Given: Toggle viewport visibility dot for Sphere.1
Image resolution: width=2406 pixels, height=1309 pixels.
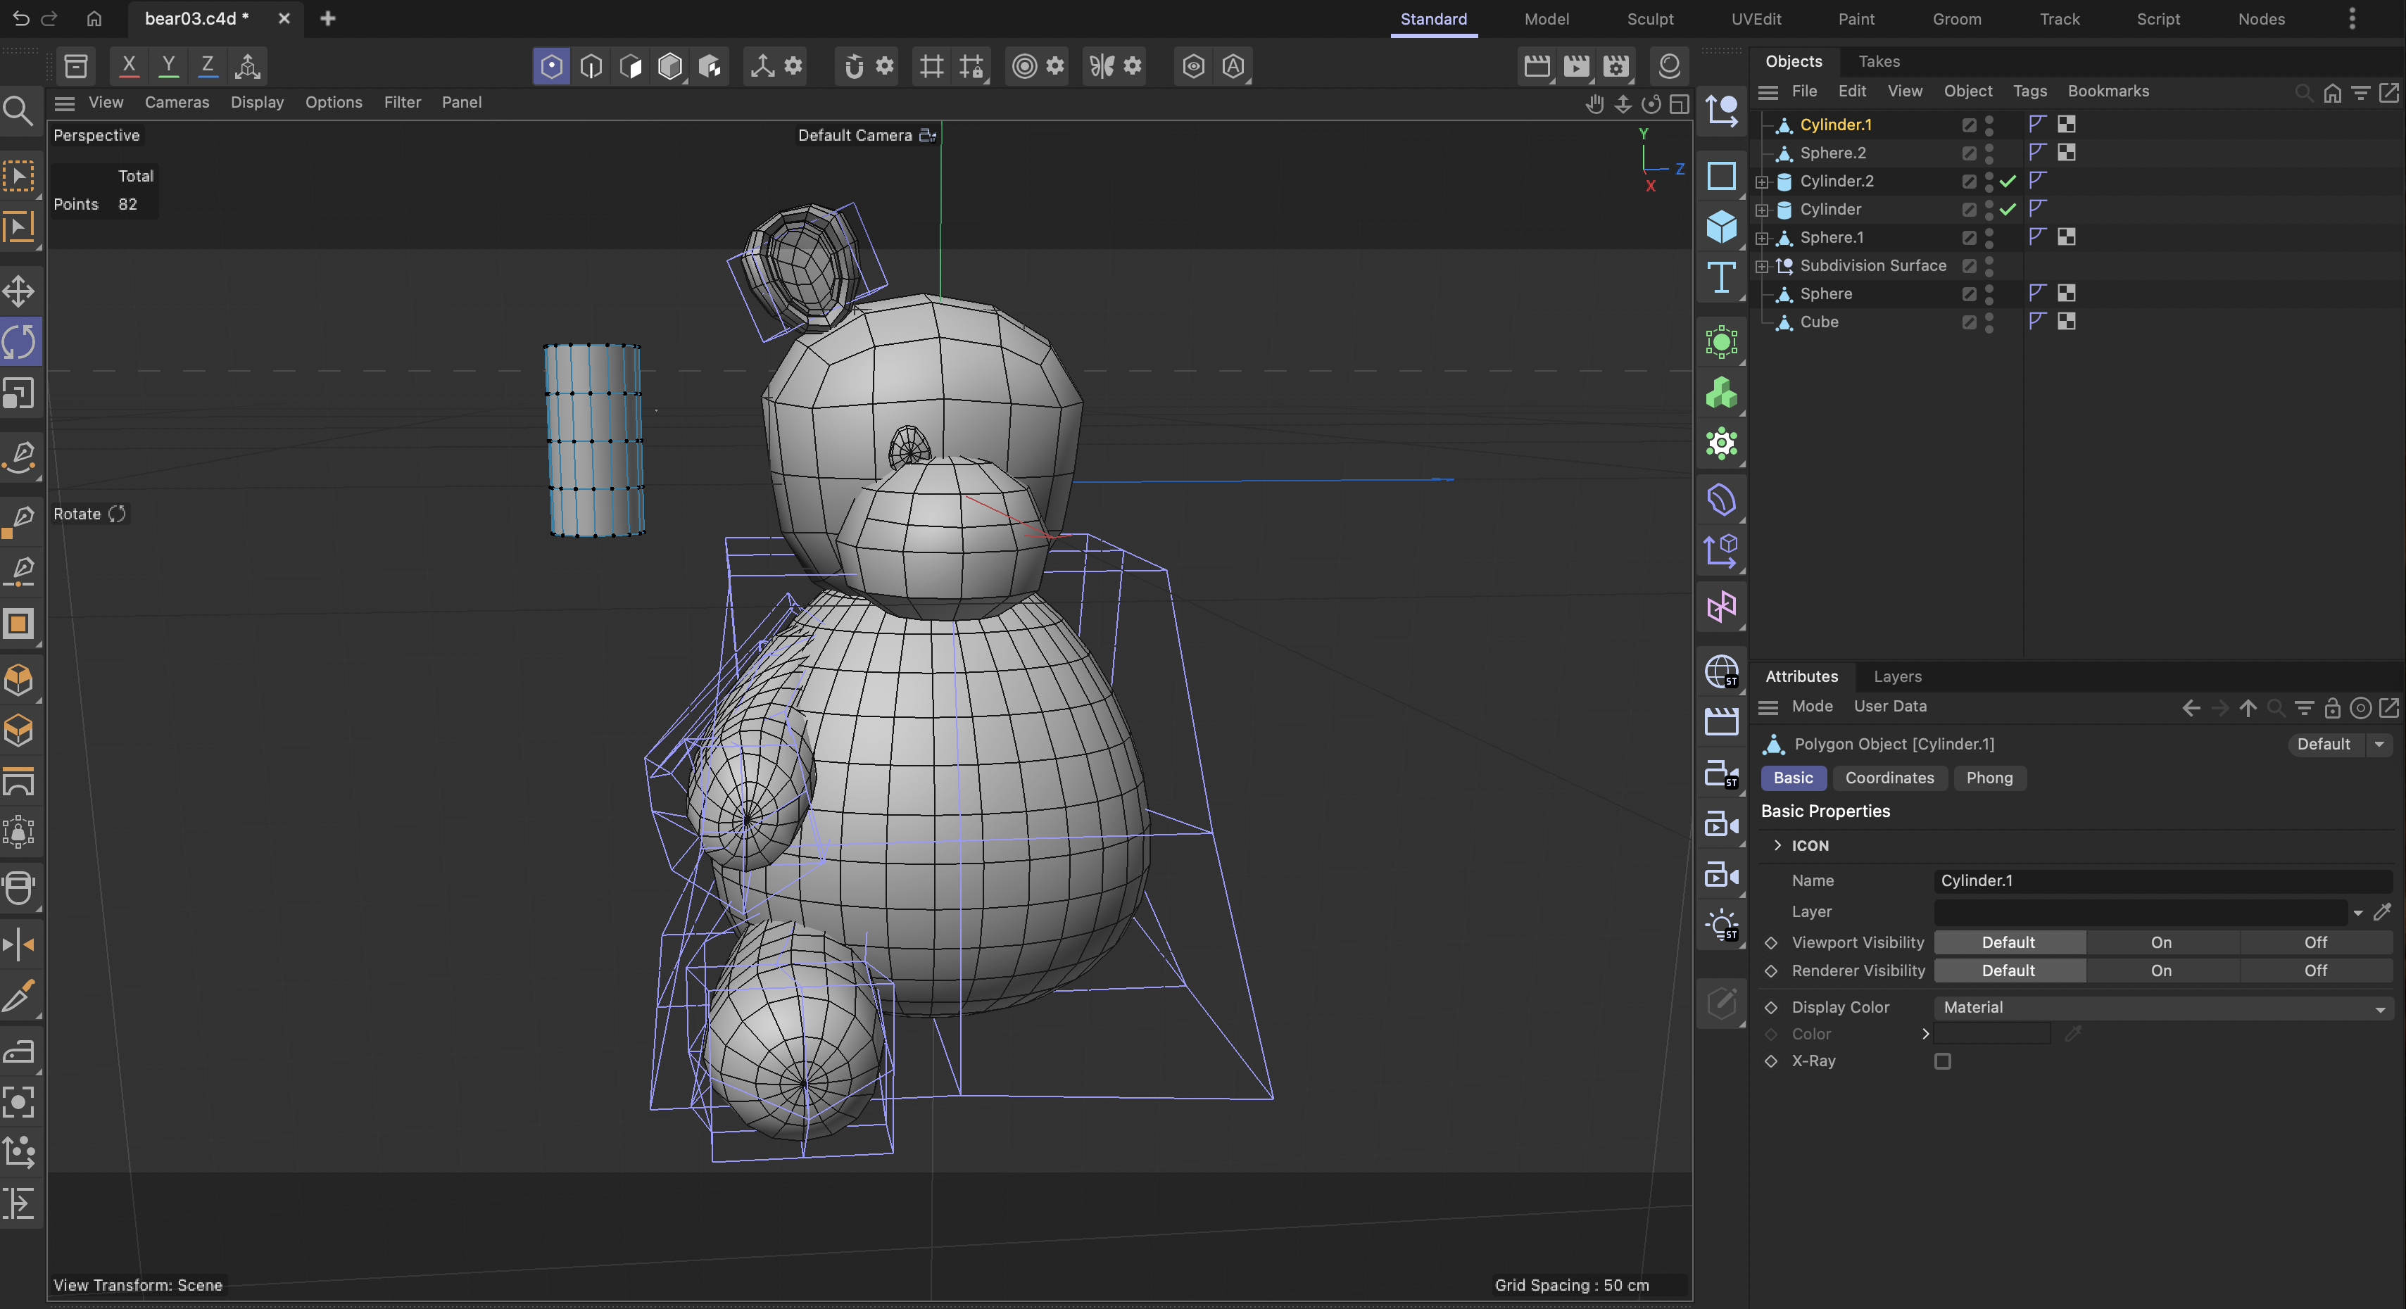Looking at the screenshot, I should 1989,232.
